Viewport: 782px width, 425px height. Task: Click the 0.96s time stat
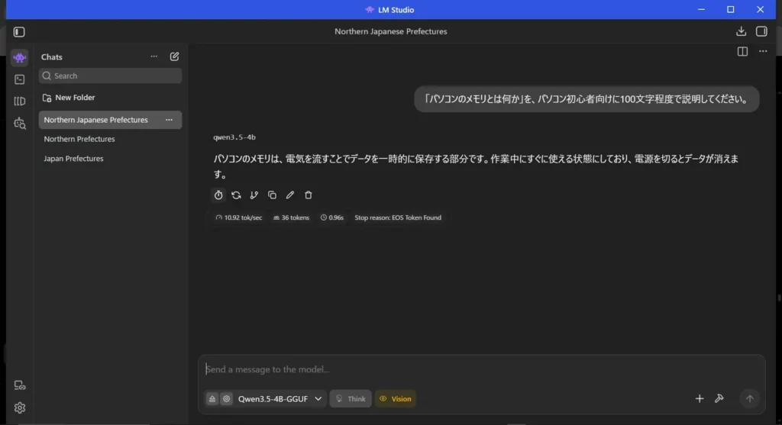point(331,217)
